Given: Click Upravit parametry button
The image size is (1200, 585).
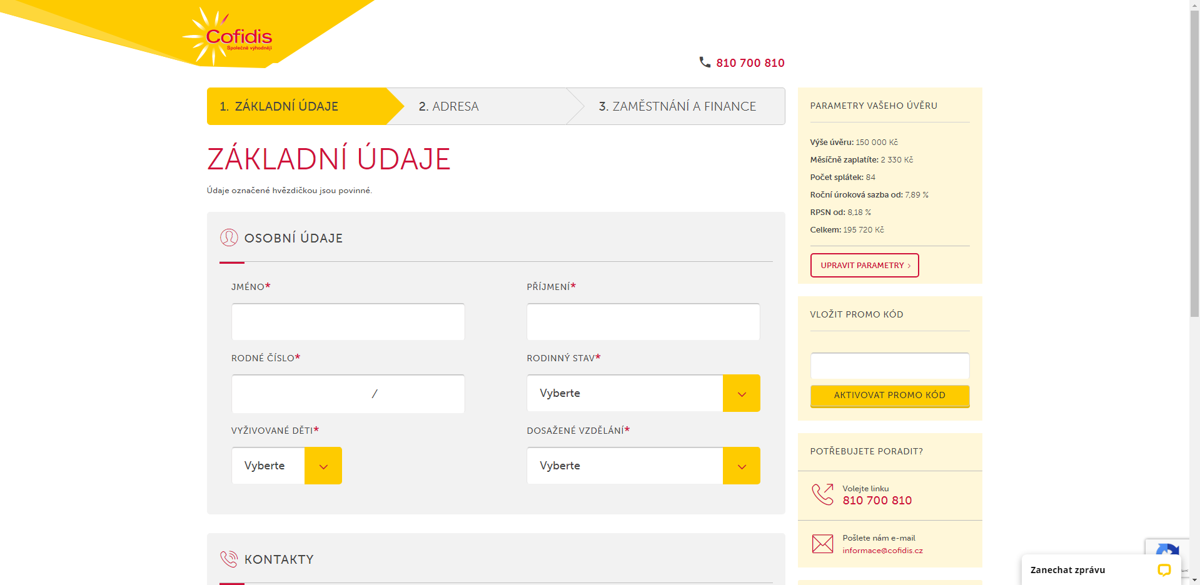Looking at the screenshot, I should point(865,265).
